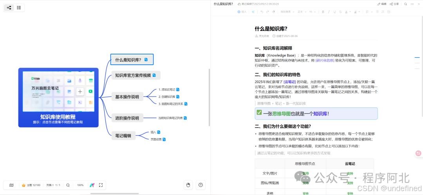Open the more options ellipsis menu
Screen dimensions: 423x195
(x=412, y=4)
